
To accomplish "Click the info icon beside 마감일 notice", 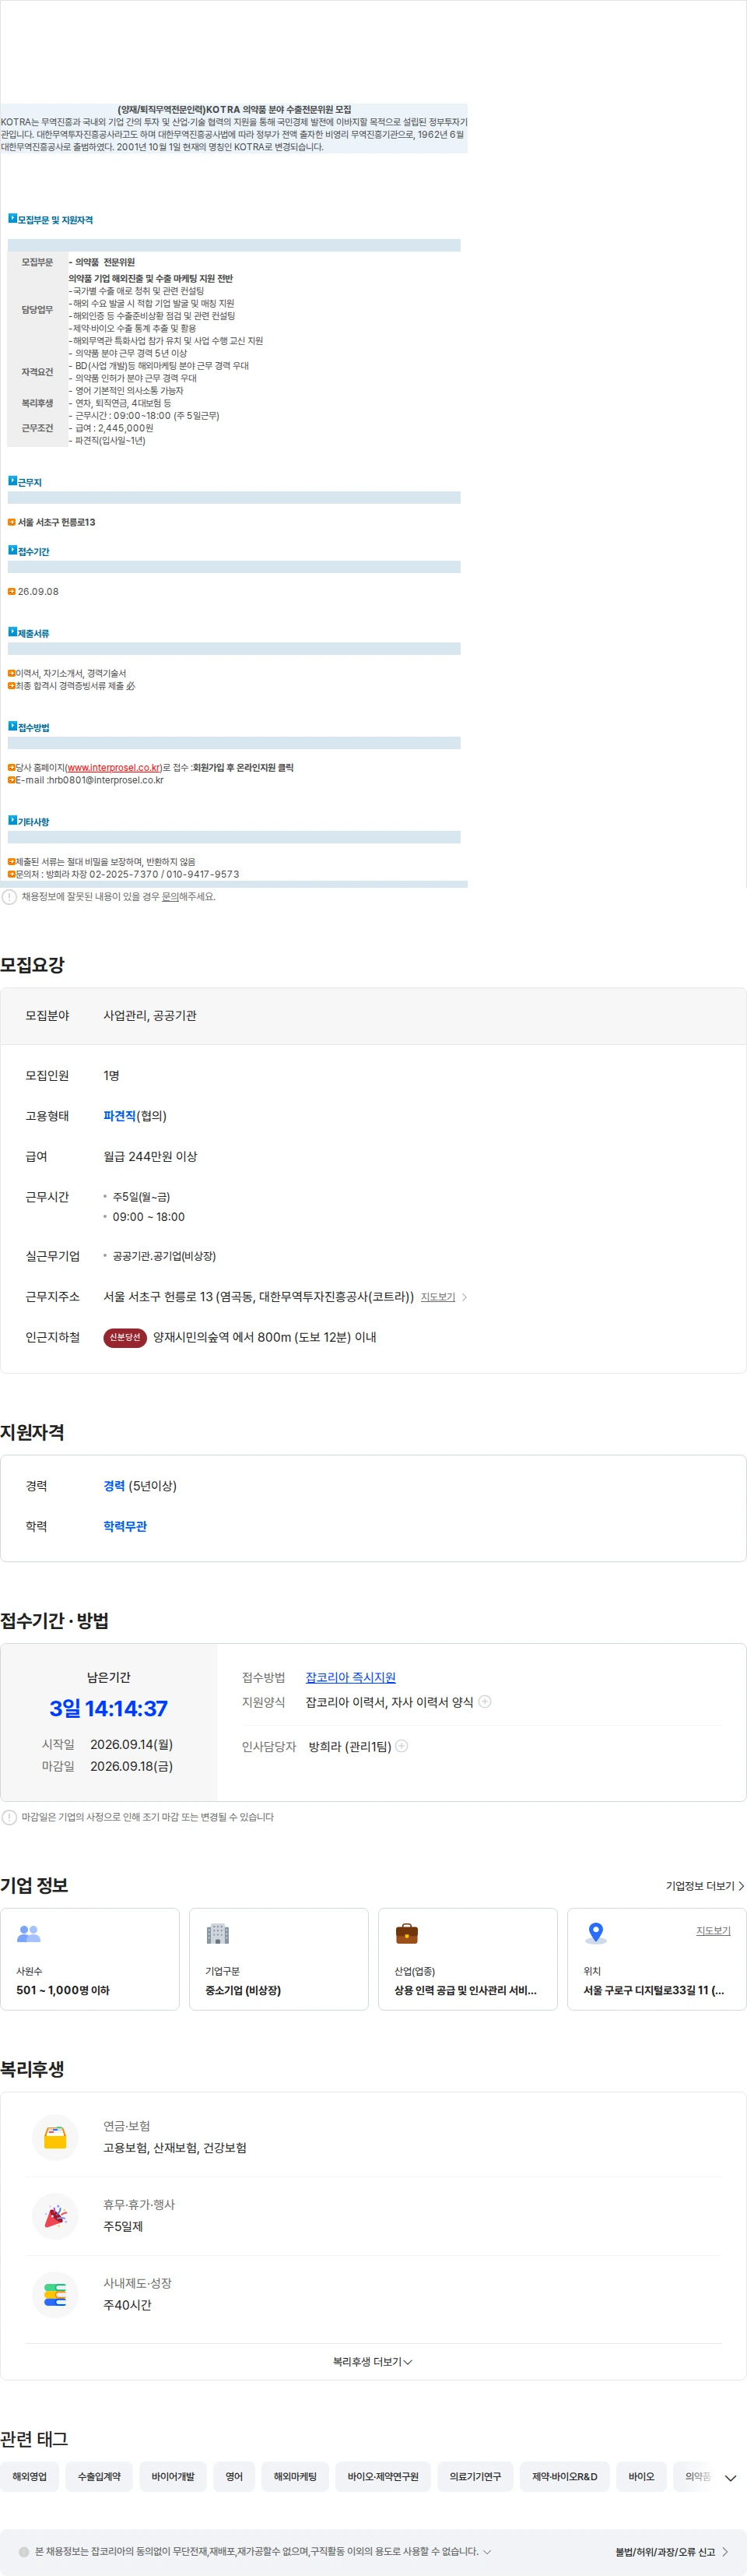I will tap(9, 1817).
